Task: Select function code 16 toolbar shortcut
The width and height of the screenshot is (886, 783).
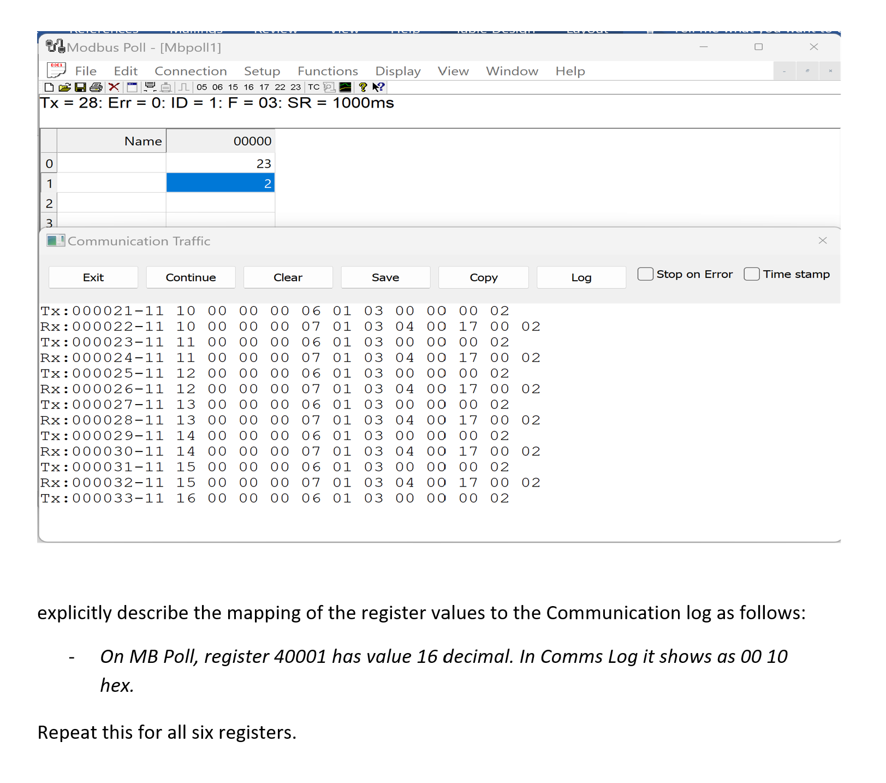Action: [x=249, y=87]
